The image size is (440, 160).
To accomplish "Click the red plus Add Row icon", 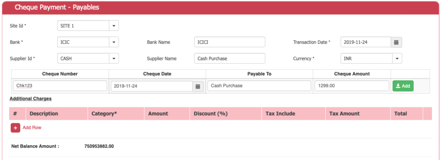I will 15,127.
